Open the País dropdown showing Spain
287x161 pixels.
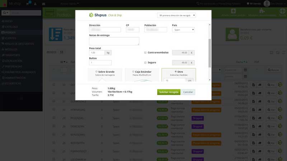tap(183, 30)
